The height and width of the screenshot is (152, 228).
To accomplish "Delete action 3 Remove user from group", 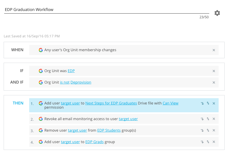I will tap(214, 130).
